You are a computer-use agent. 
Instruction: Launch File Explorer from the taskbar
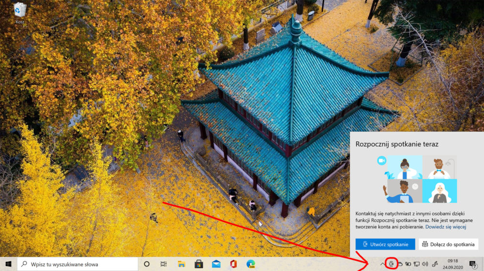[181, 264]
